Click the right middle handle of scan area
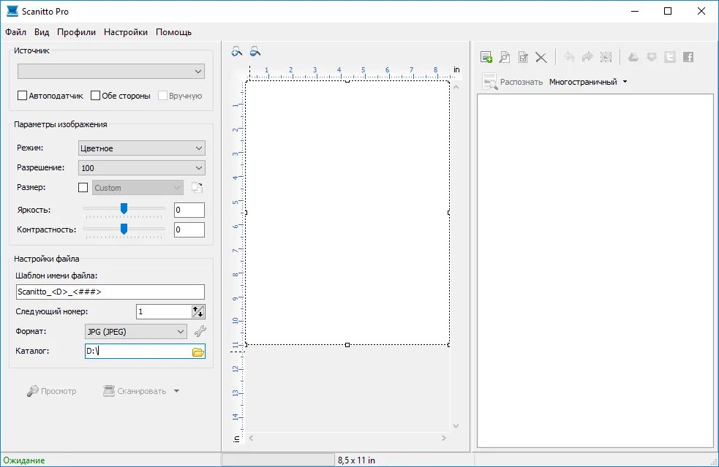 pyautogui.click(x=449, y=213)
